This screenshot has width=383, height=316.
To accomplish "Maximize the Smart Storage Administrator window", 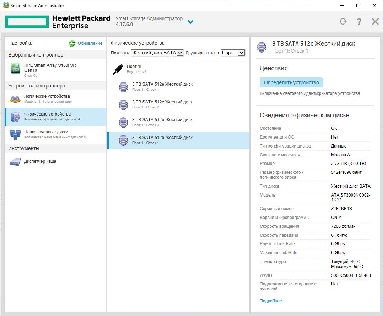I will pyautogui.click(x=358, y=5).
